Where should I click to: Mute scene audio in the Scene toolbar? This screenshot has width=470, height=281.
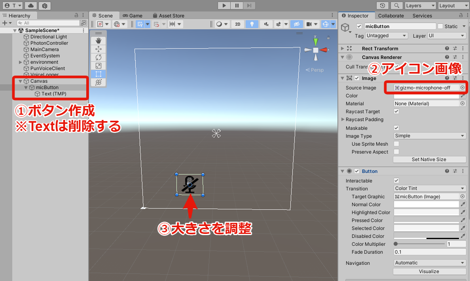coord(265,24)
